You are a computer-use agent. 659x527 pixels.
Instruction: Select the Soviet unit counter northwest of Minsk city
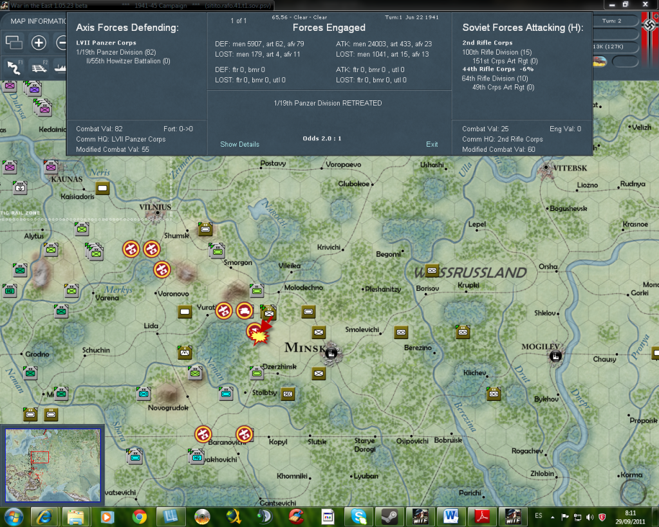(x=319, y=333)
